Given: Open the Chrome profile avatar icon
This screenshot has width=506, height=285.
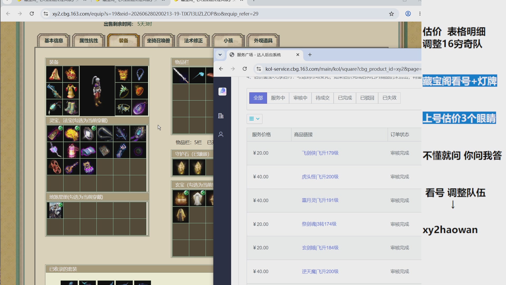Looking at the screenshot, I should pyautogui.click(x=408, y=14).
